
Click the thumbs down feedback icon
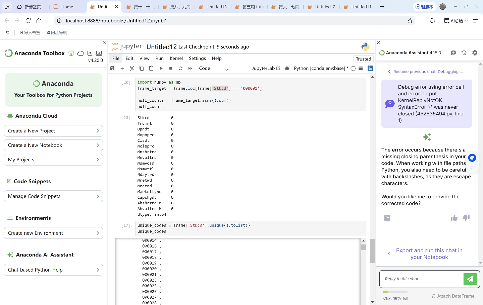pyautogui.click(x=466, y=218)
